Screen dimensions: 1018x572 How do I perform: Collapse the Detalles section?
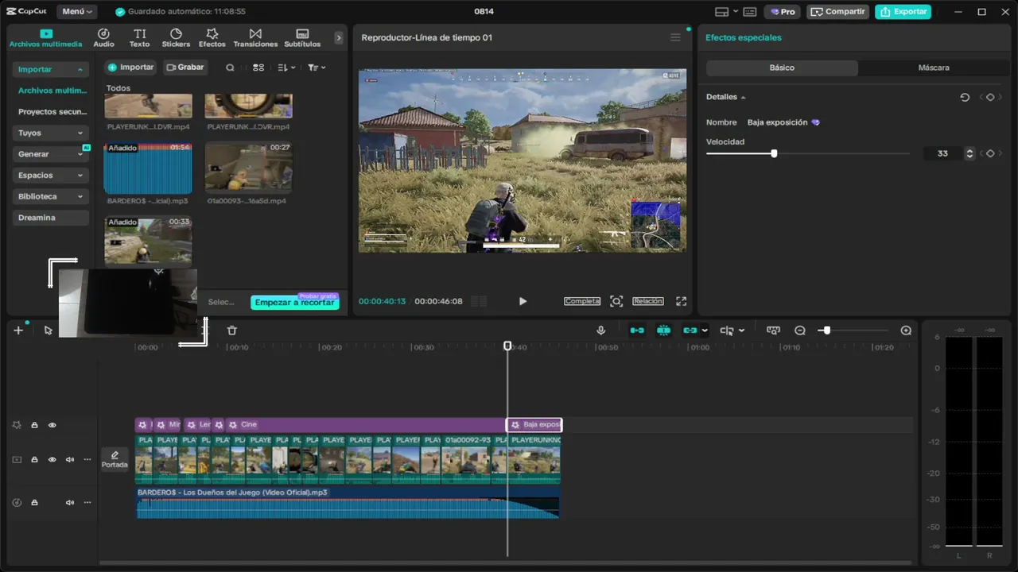click(743, 97)
